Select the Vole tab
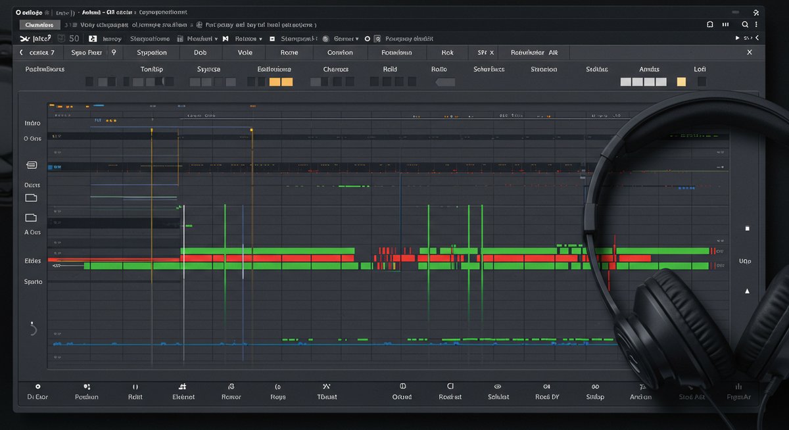Viewport: 789px width, 430px height. 245,53
